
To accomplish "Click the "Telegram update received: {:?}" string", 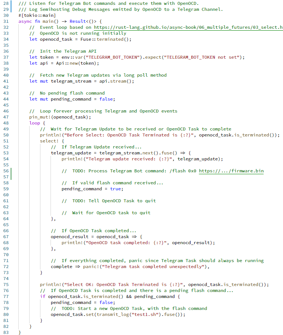I will (130, 159).
